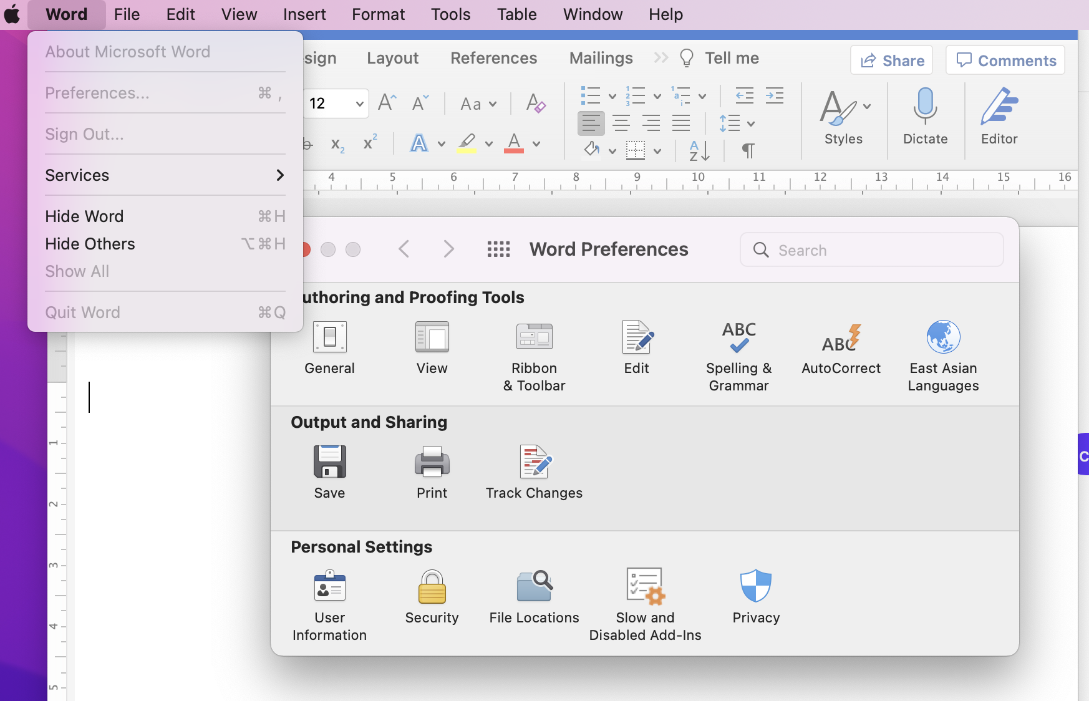The width and height of the screenshot is (1089, 701).
Task: Apply yellow text highlight color
Action: [467, 143]
